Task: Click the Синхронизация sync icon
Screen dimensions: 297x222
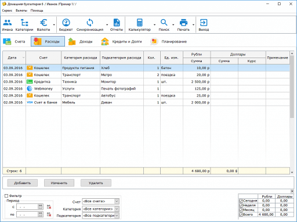Action: (x=90, y=23)
